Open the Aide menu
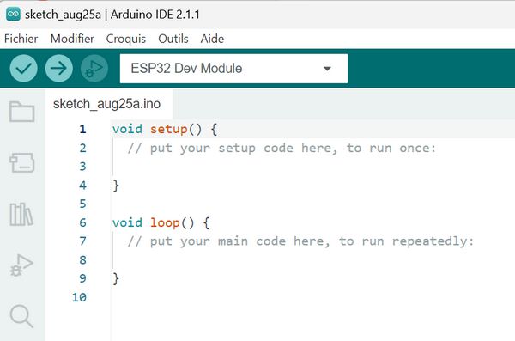 (212, 39)
